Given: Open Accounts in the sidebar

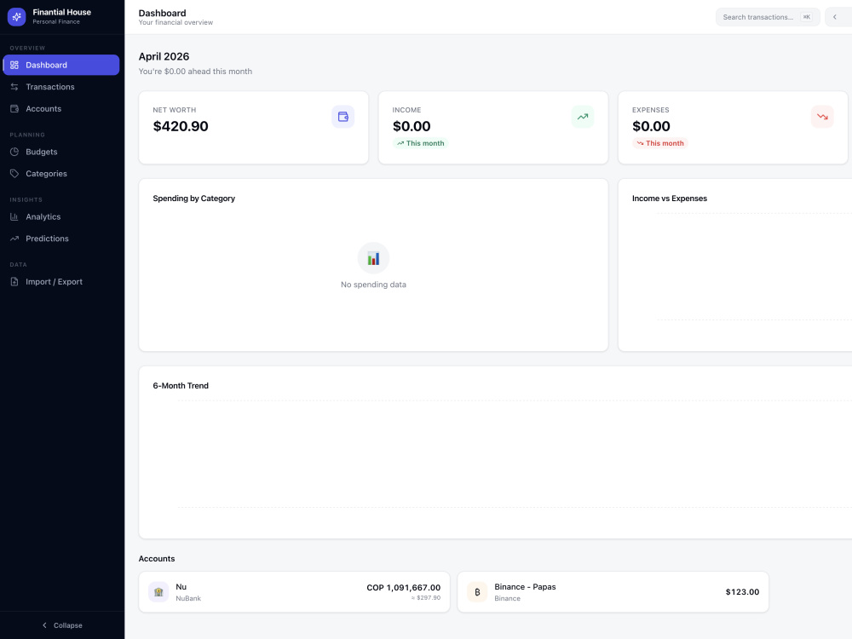Looking at the screenshot, I should (x=60, y=109).
